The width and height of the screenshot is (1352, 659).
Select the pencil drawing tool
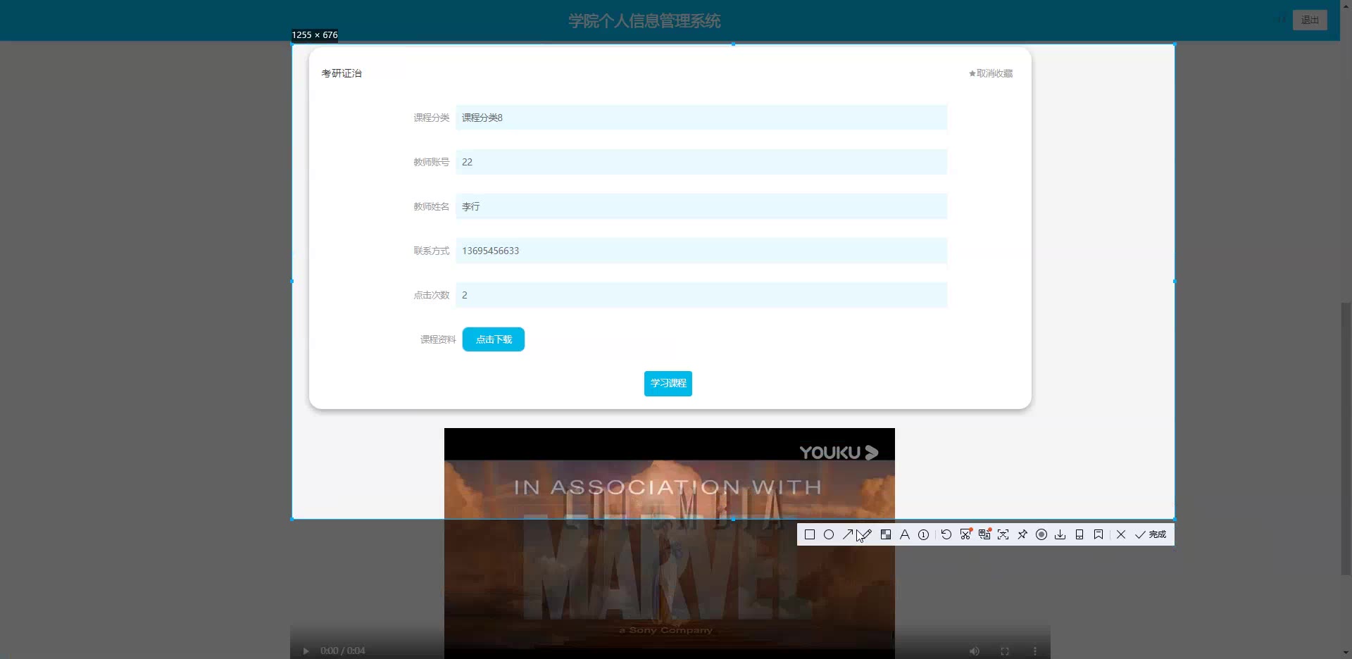[x=866, y=534]
